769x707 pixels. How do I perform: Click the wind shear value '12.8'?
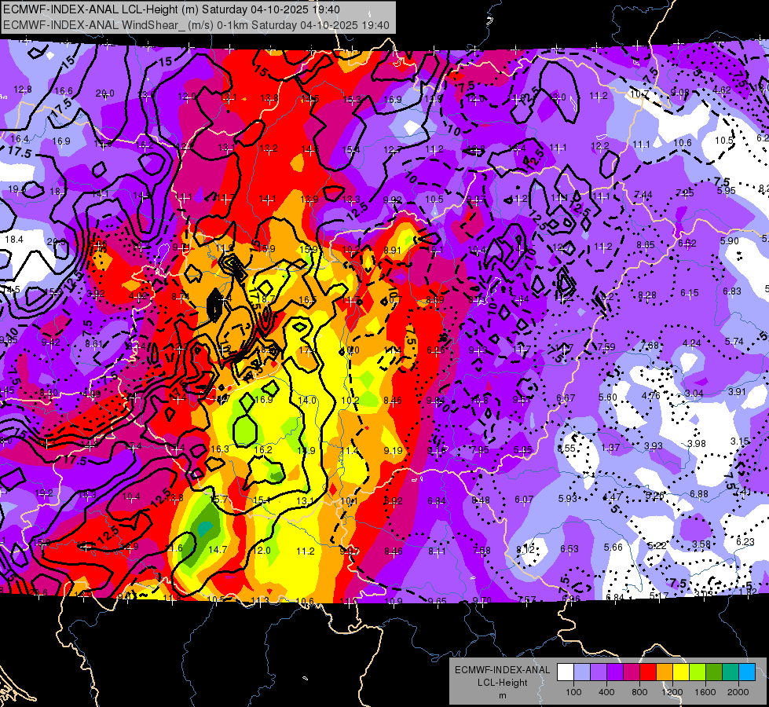(23, 90)
